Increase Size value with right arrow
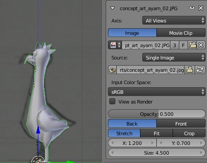This screenshot has height=163, width=207. click(201, 152)
